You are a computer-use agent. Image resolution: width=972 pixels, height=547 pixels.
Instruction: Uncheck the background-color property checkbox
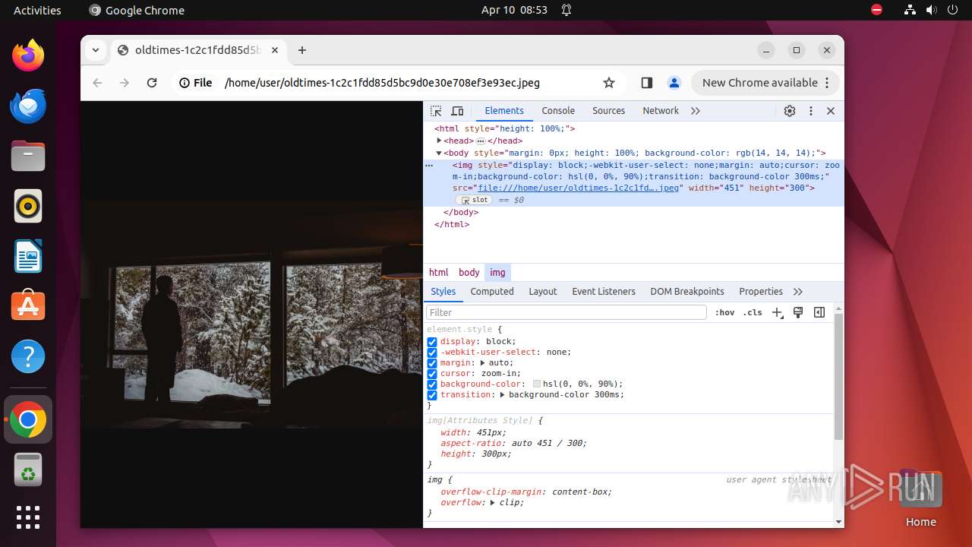click(432, 384)
